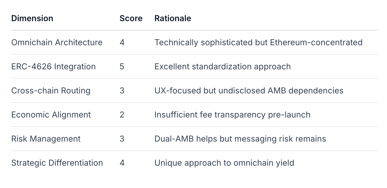This screenshot has height=188, width=387.
Task: Click the Dimension column header
Action: coord(32,18)
